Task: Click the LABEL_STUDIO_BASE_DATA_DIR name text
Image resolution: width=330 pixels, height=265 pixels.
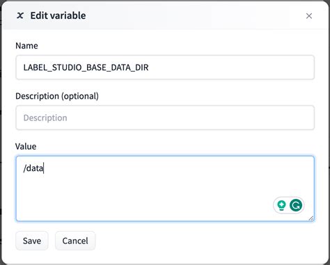Action: coord(86,67)
